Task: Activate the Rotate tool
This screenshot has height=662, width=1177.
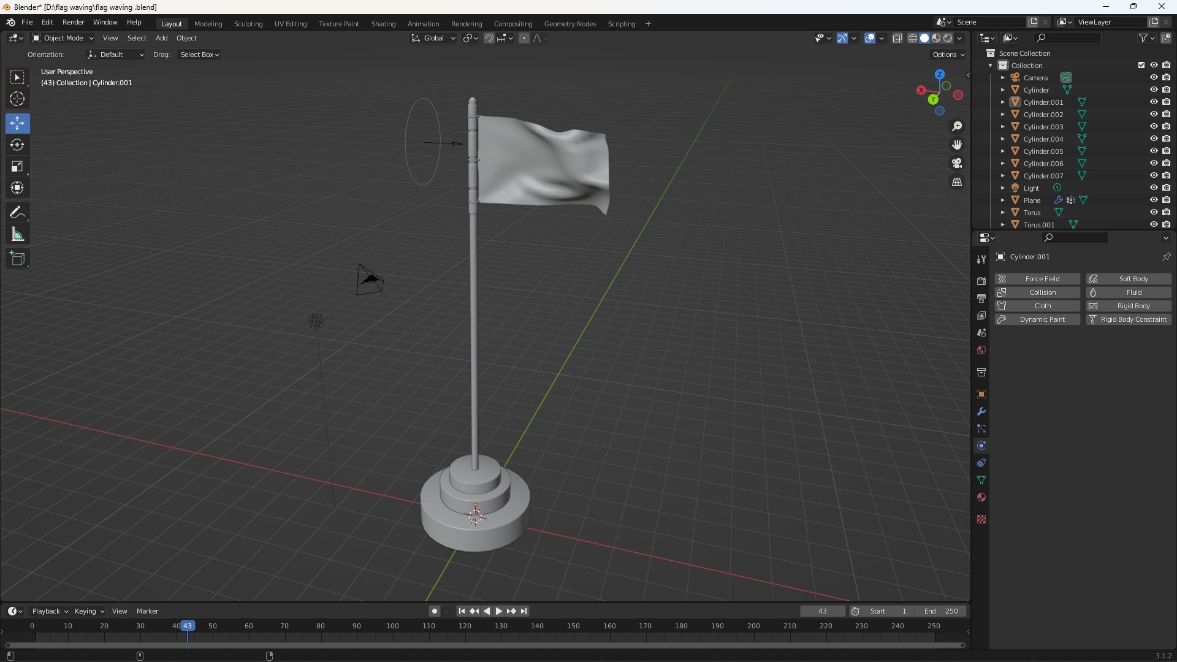Action: point(17,145)
